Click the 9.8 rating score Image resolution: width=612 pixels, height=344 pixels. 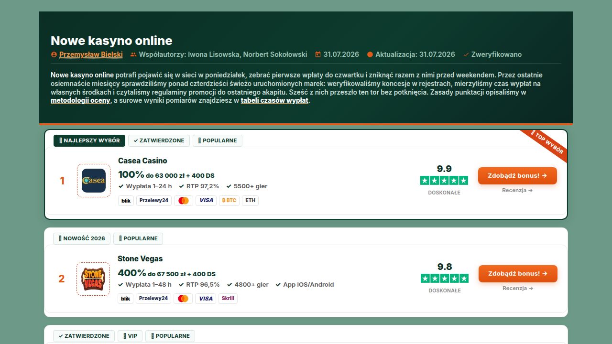click(445, 267)
